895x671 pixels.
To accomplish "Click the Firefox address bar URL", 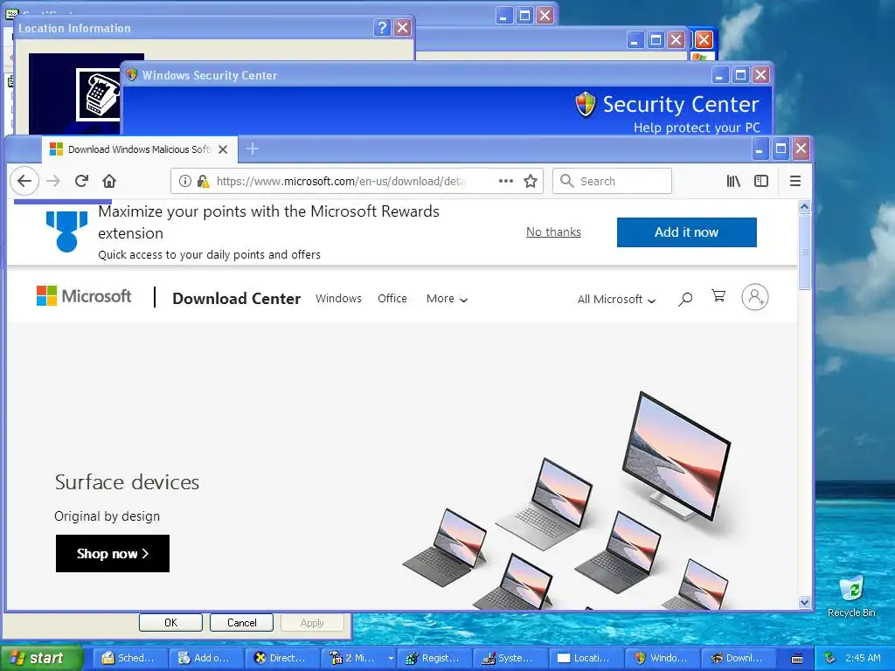I will tap(340, 182).
